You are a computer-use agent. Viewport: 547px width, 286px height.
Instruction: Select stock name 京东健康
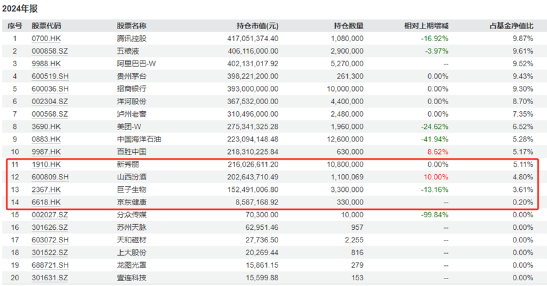click(x=132, y=202)
